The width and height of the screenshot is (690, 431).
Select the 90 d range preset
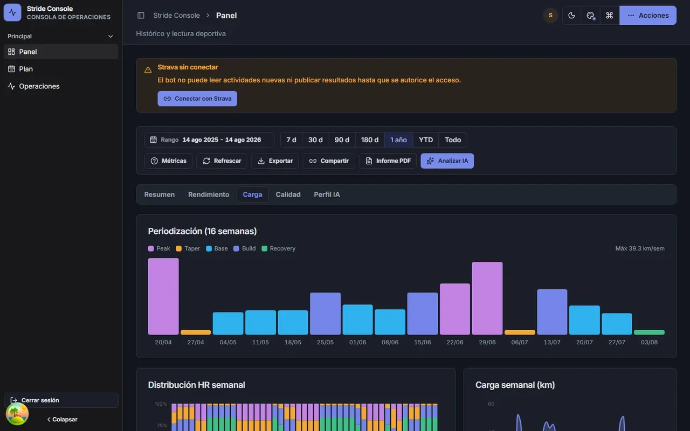coord(342,140)
